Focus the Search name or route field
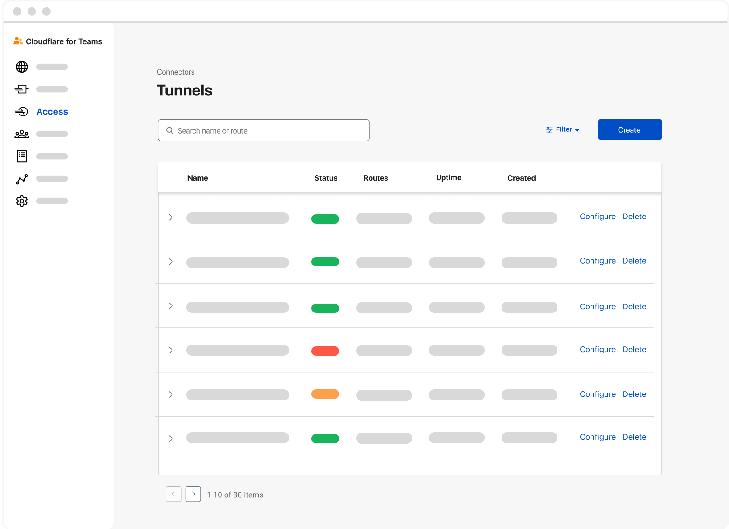 pos(264,130)
